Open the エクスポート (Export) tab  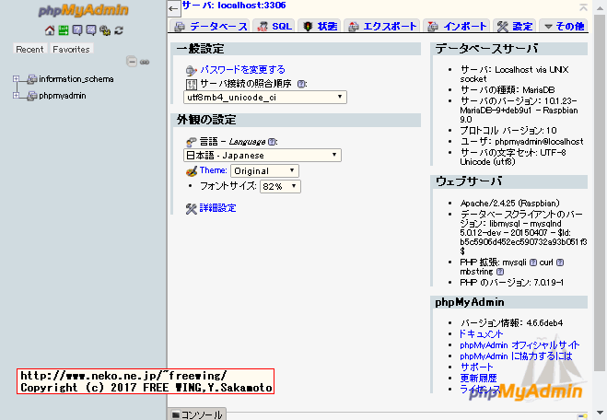click(x=384, y=27)
